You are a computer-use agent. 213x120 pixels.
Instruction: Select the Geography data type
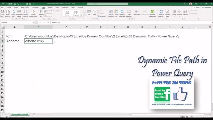pyautogui.click(x=76, y=13)
